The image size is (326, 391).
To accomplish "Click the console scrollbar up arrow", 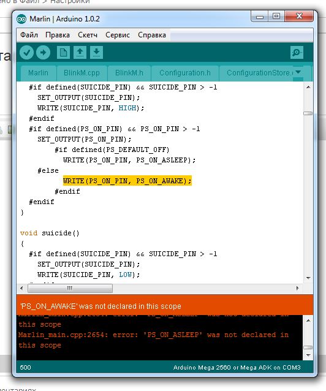I will (308, 321).
